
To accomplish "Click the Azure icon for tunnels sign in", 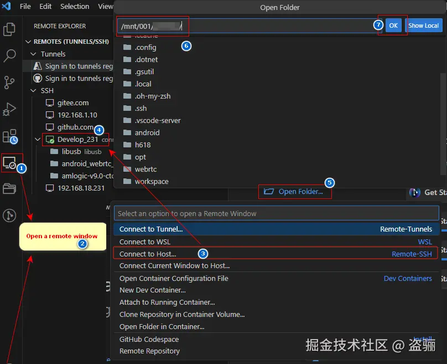I will click(38, 66).
